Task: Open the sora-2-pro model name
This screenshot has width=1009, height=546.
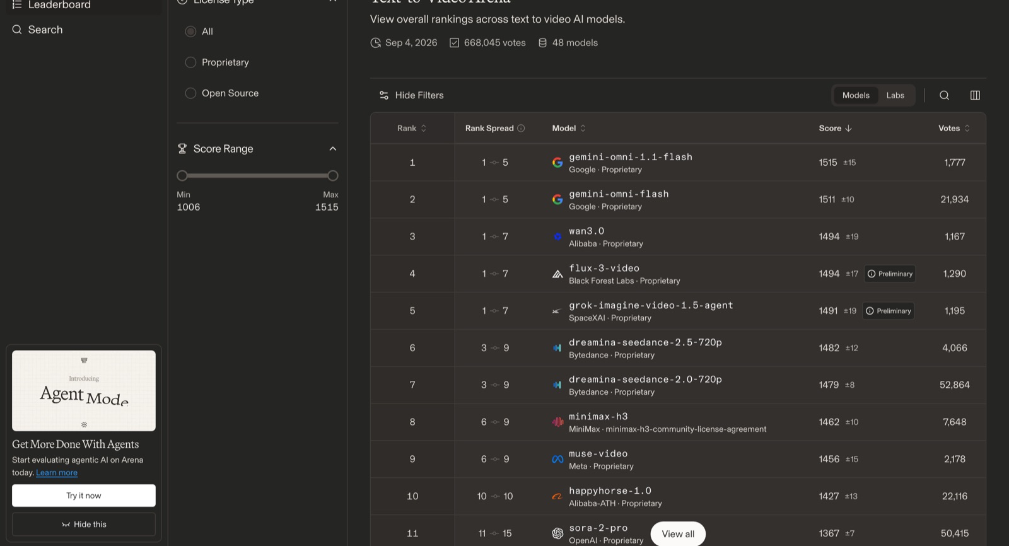Action: [598, 528]
